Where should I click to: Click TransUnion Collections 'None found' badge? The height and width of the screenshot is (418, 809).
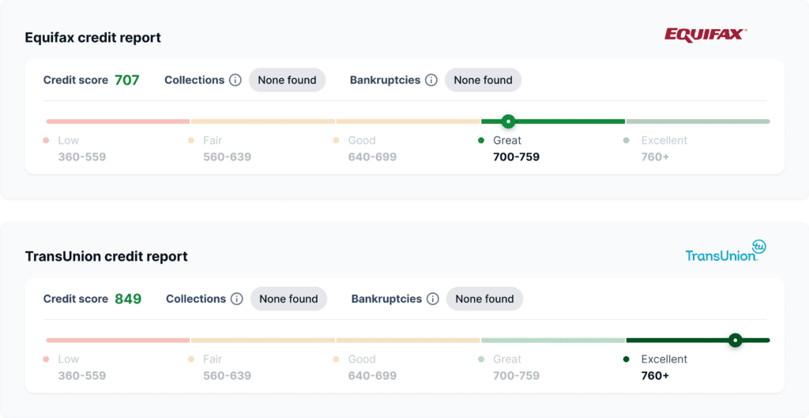(x=288, y=299)
